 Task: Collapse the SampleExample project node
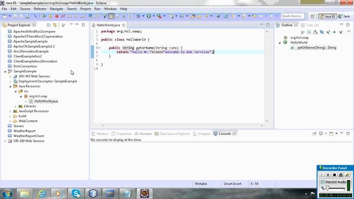5,71
